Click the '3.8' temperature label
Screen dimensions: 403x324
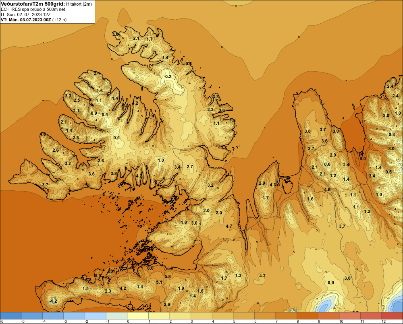(x=114, y=173)
